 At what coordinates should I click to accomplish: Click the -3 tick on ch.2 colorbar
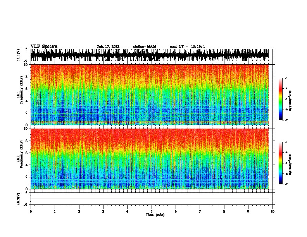(286, 142)
